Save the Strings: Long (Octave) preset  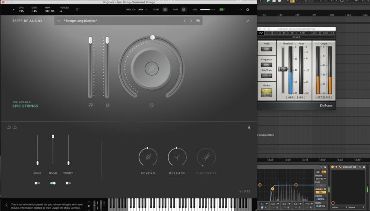[198, 21]
